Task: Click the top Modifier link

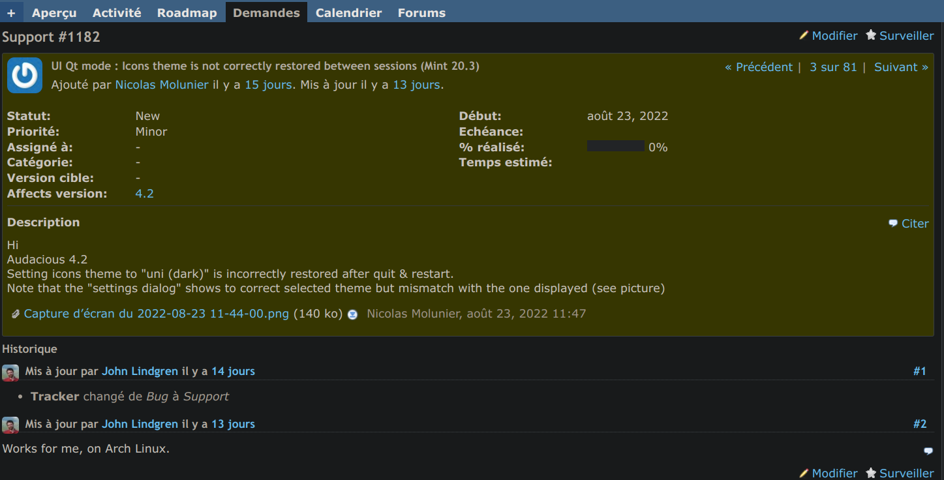Action: point(834,36)
